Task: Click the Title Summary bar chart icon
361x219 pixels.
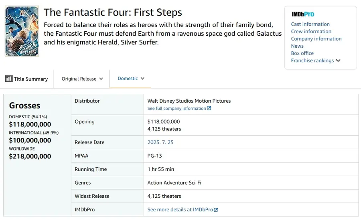Action: (x=9, y=79)
